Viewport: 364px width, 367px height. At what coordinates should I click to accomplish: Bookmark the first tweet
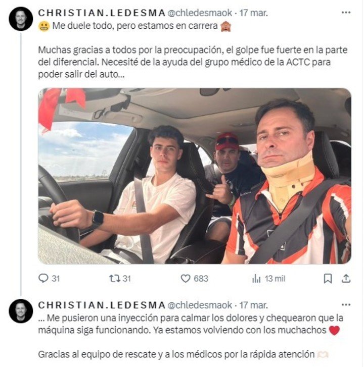click(x=328, y=279)
